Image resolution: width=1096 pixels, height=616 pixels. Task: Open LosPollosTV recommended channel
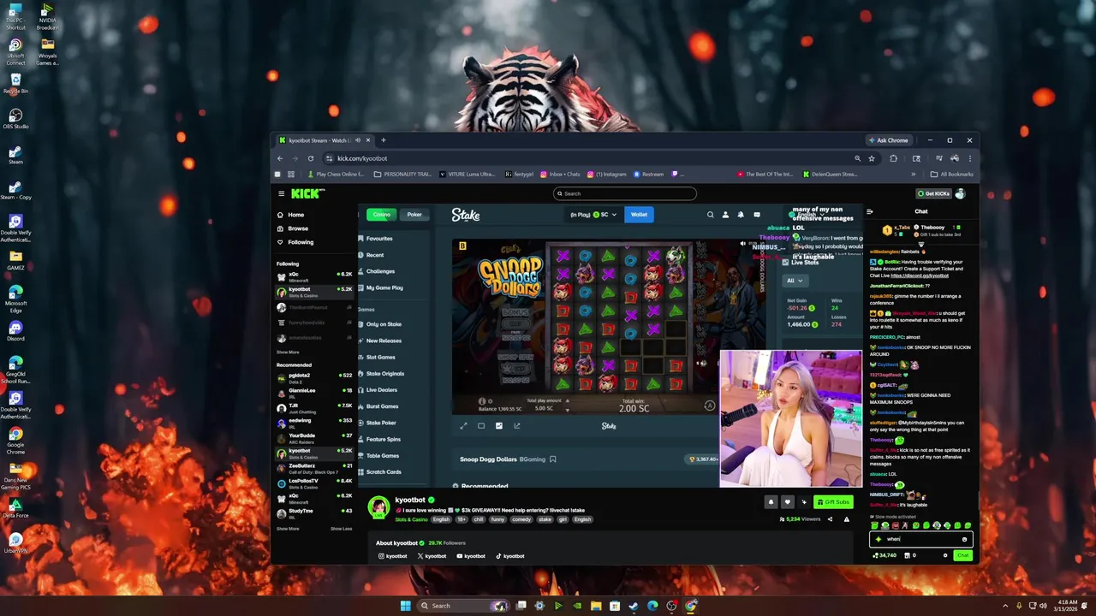point(313,483)
